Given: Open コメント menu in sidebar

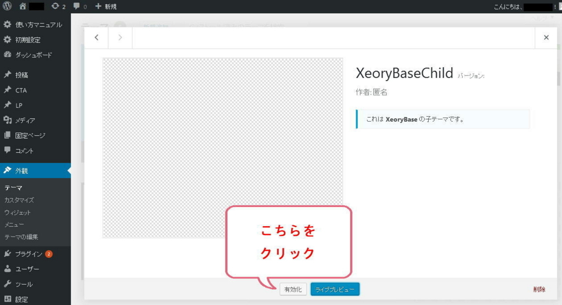Looking at the screenshot, I should [35, 151].
